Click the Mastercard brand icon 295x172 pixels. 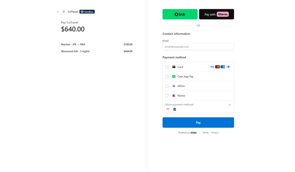[217, 67]
